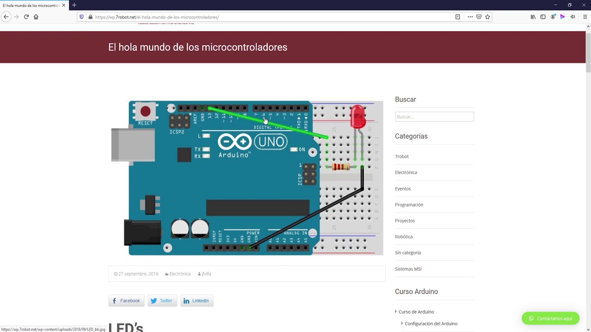Toggle reader view in address bar

pyautogui.click(x=458, y=17)
